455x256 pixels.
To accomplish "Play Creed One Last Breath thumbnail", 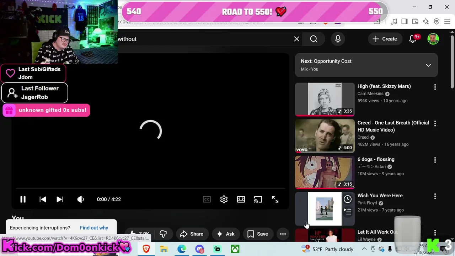I will [x=325, y=136].
